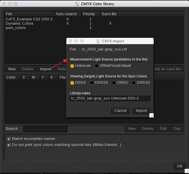Click Auto-search X for CxF3_Example row
This screenshot has width=189, height=174.
click(67, 19)
